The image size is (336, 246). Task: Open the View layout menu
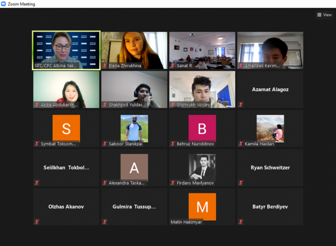[324, 15]
